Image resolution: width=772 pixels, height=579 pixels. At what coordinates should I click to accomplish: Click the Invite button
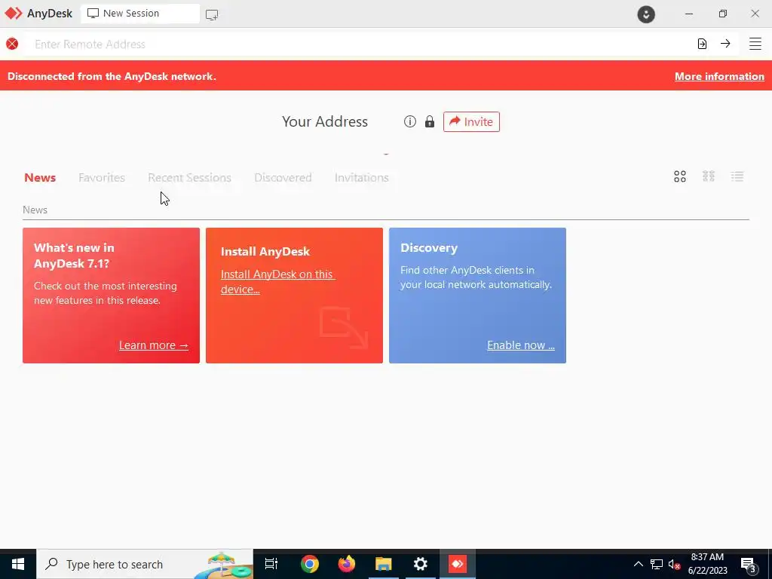click(x=471, y=121)
